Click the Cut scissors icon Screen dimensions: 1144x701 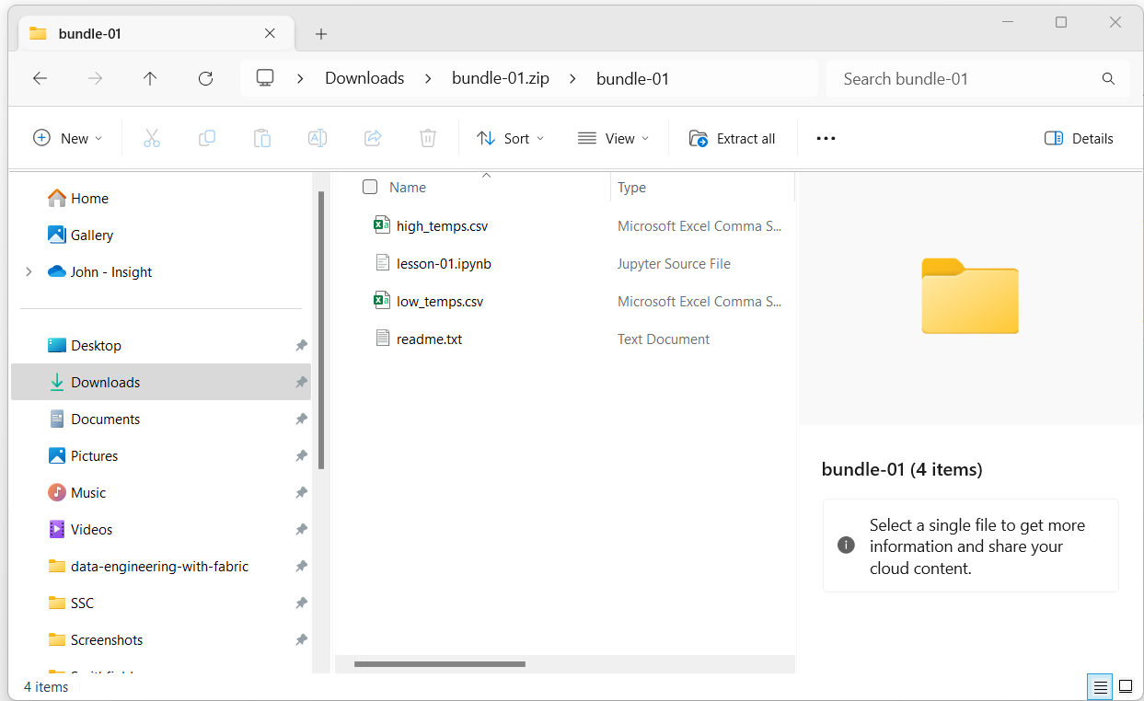[152, 138]
